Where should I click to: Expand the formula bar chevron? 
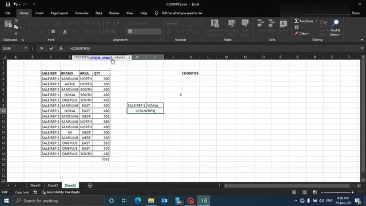click(362, 48)
